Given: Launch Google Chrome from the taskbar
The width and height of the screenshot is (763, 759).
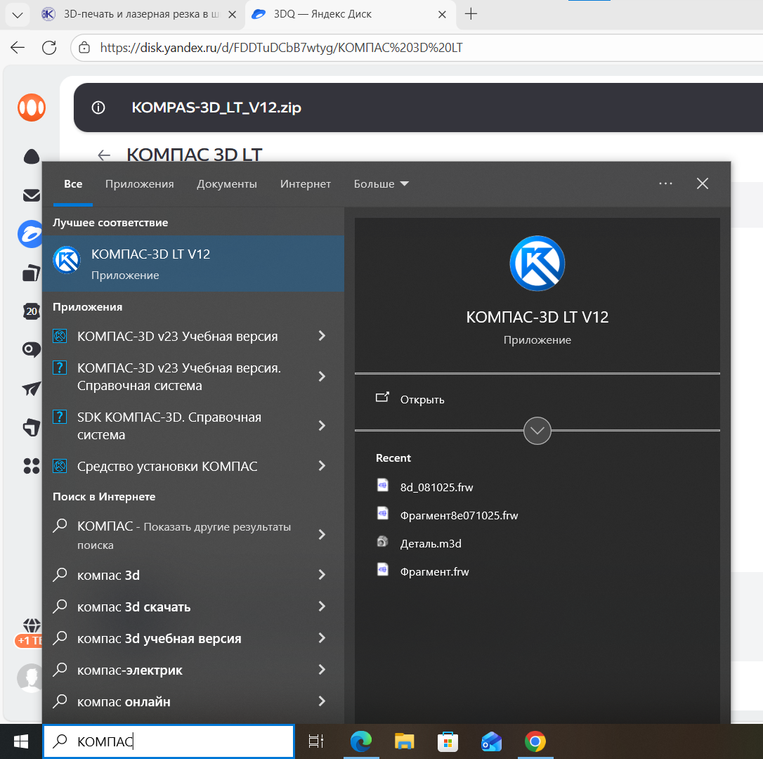Looking at the screenshot, I should [x=535, y=741].
